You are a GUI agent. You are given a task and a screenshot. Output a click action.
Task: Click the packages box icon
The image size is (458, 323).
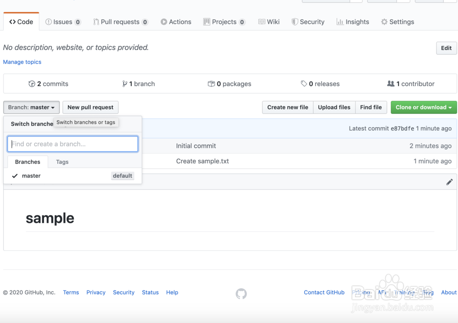coord(211,84)
